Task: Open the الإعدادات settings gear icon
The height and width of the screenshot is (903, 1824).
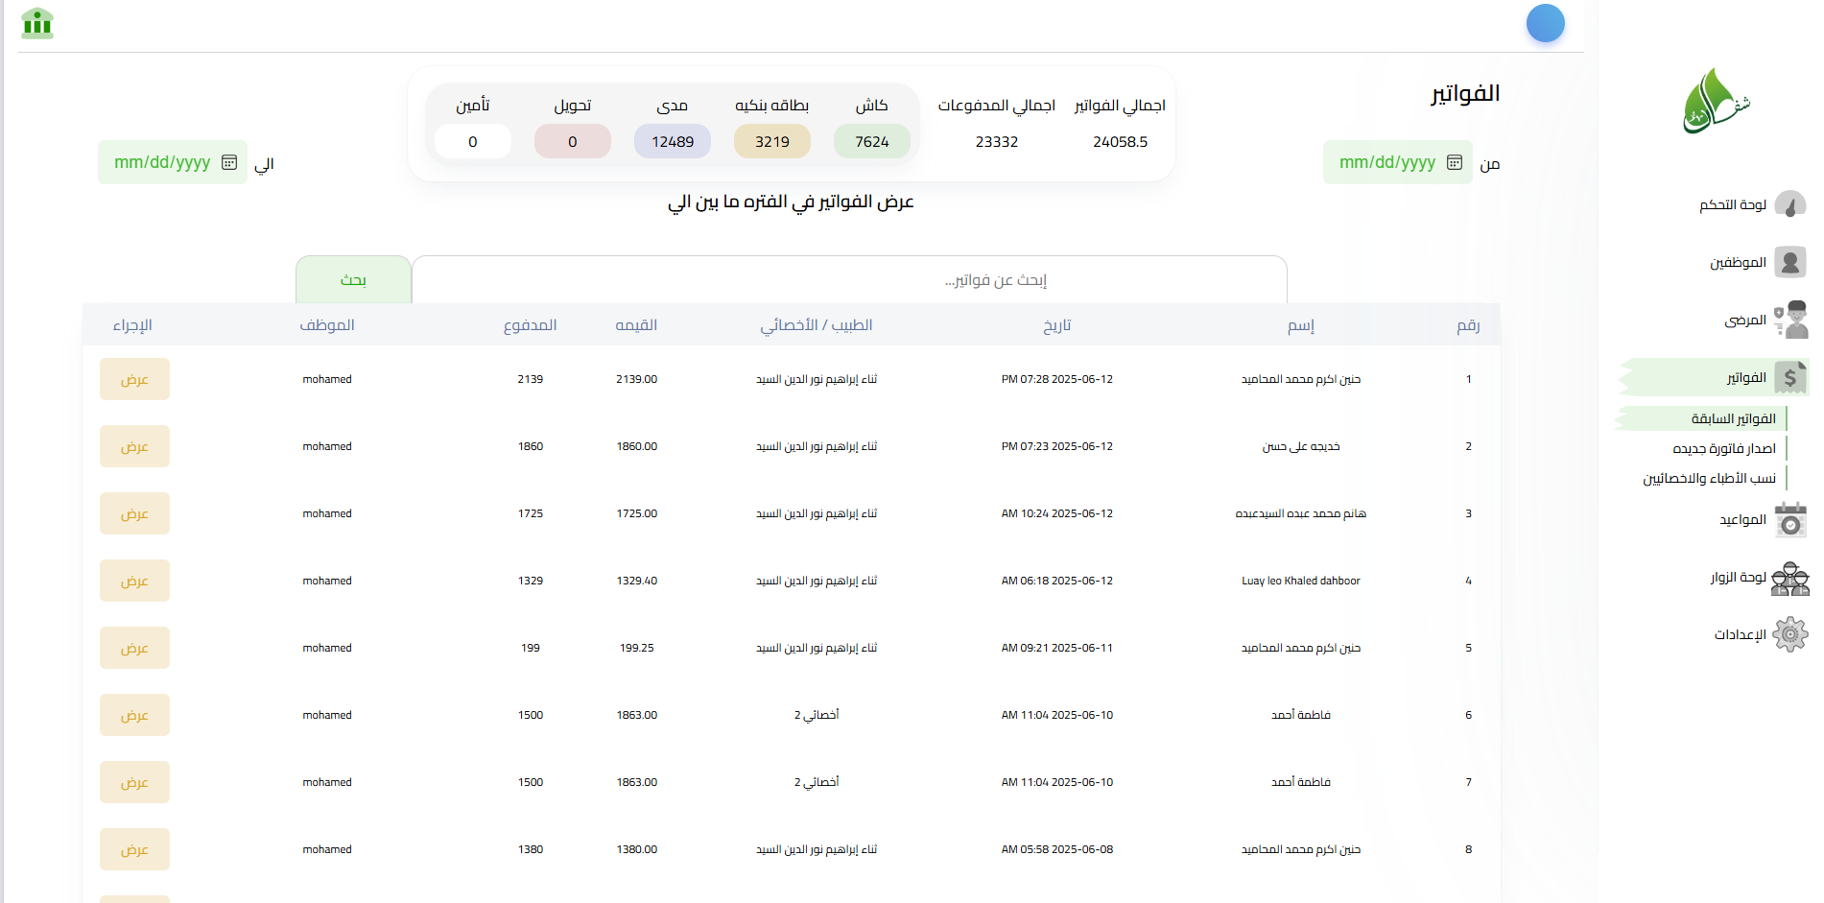Action: (x=1790, y=633)
